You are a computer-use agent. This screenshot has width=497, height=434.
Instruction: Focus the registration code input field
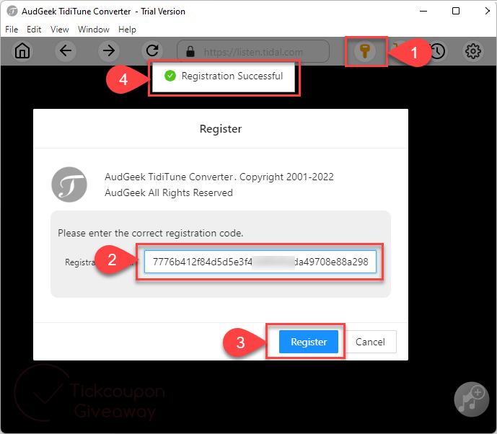[260, 262]
